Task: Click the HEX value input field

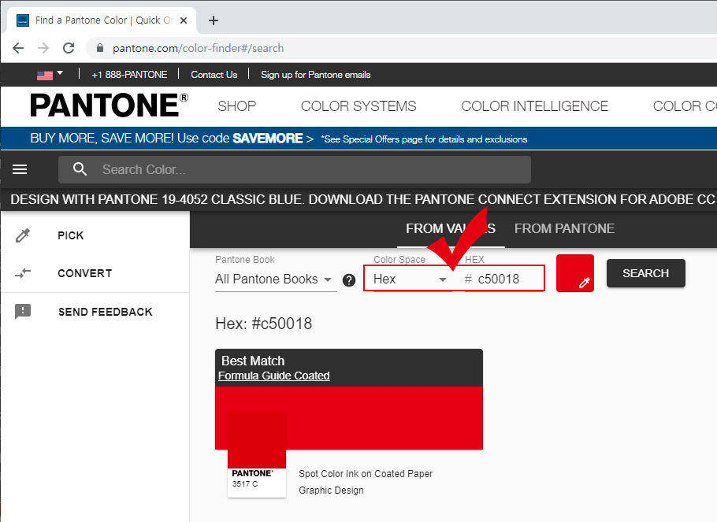Action: point(504,280)
